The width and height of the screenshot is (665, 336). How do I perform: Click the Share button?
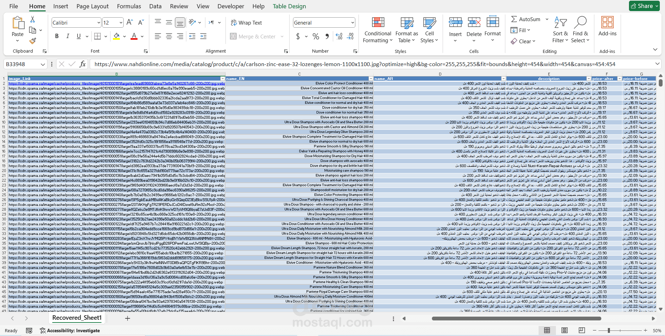click(645, 6)
